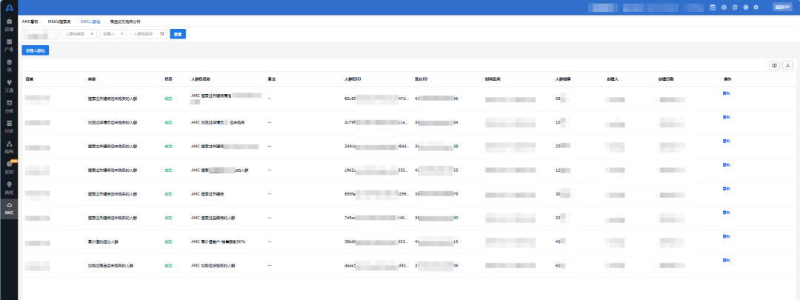The height and width of the screenshot is (300, 800).
Task: Click the download export icon above table
Action: pyautogui.click(x=787, y=65)
